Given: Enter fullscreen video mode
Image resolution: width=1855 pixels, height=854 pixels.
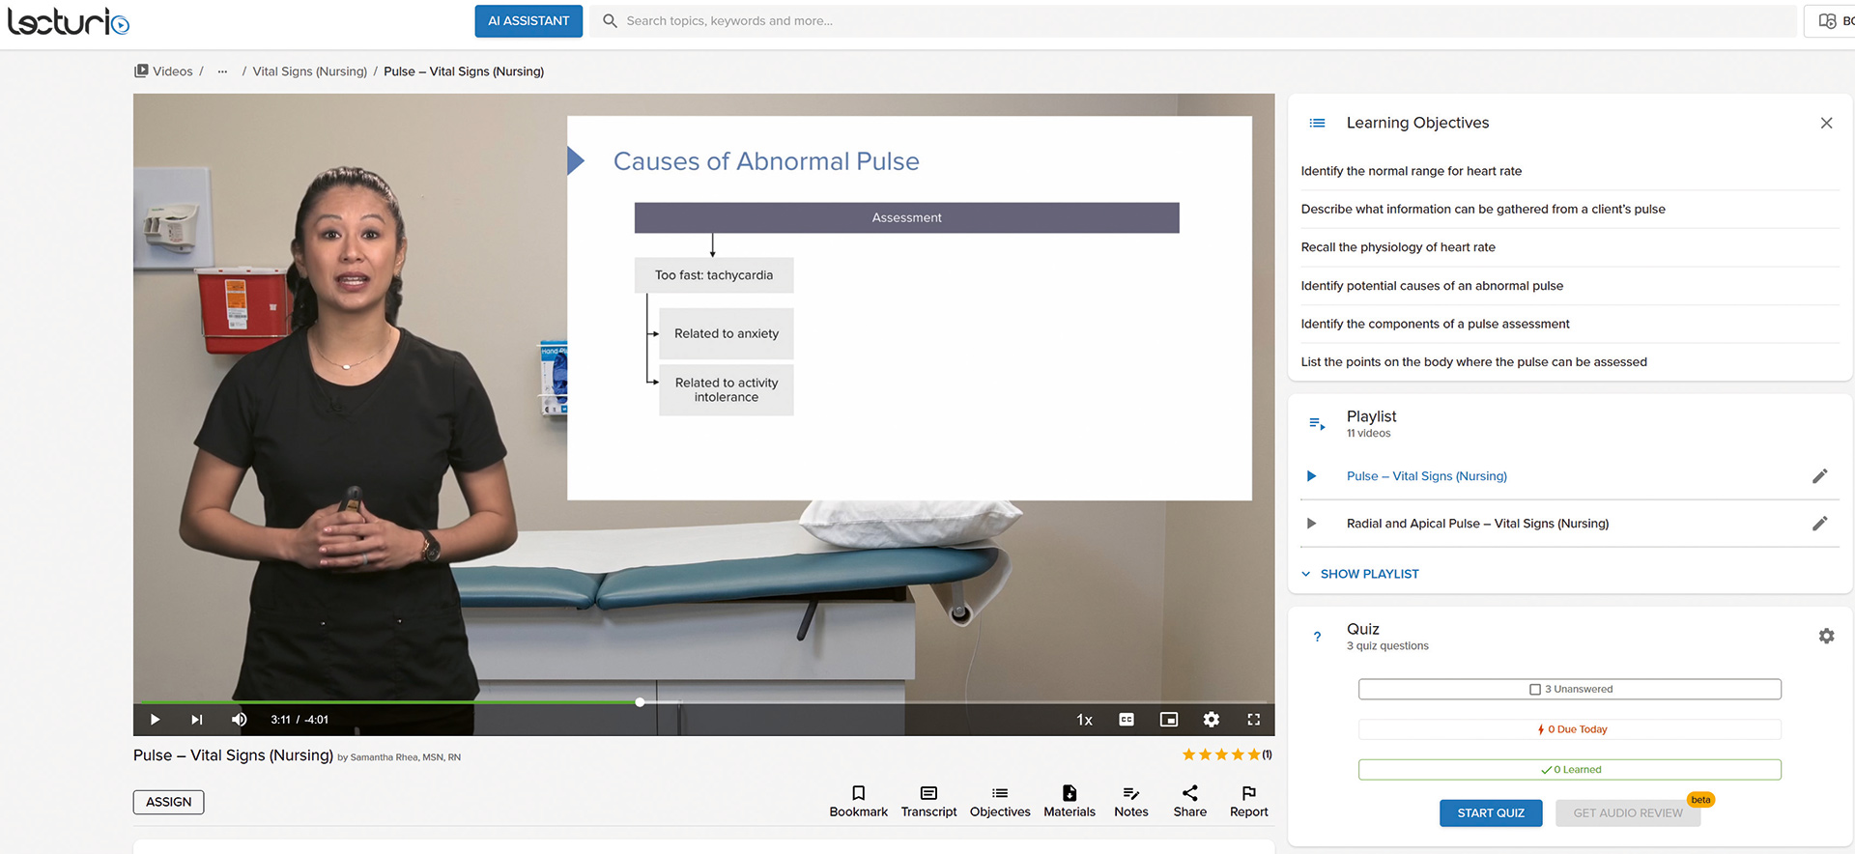Looking at the screenshot, I should (x=1254, y=720).
